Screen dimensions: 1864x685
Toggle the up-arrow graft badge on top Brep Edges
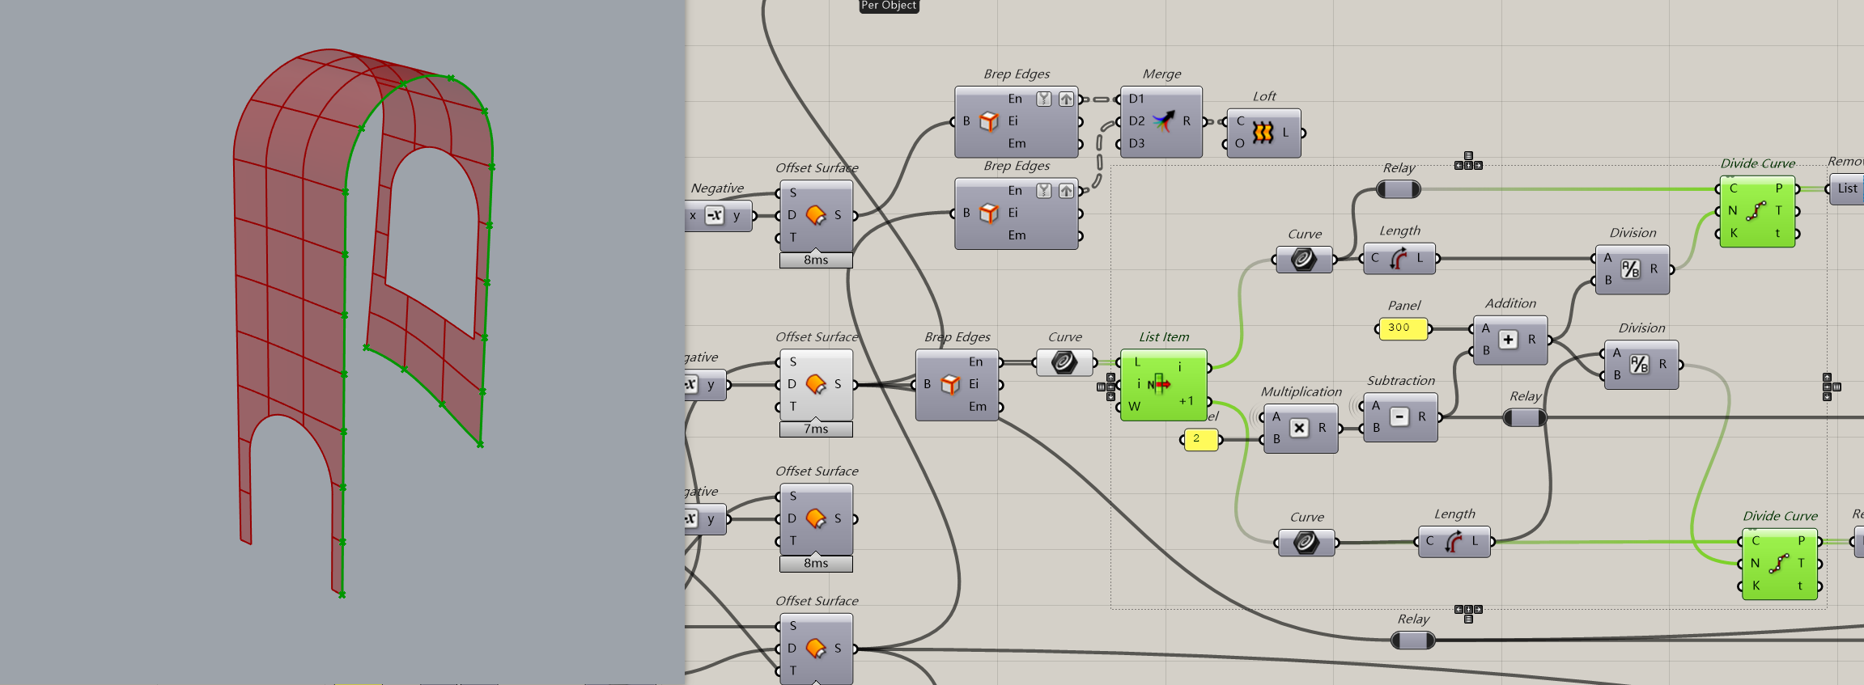click(1066, 99)
